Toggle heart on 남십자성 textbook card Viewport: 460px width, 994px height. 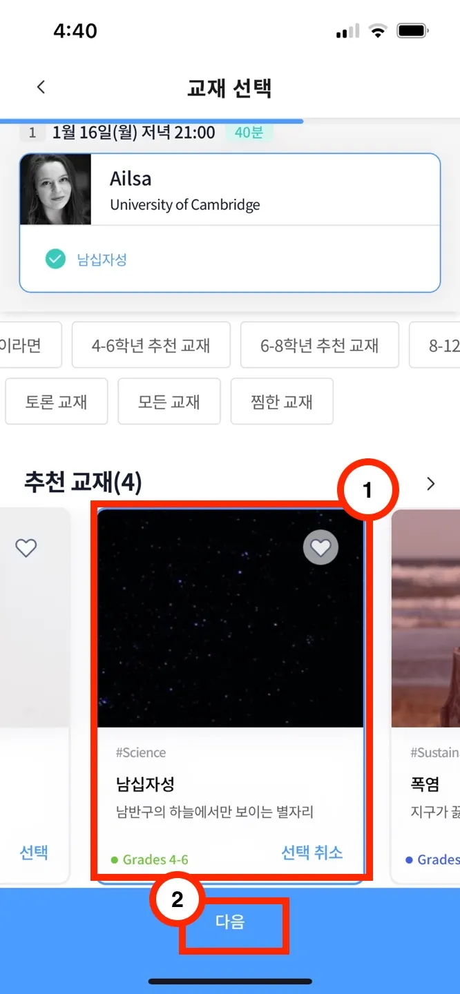pyautogui.click(x=320, y=548)
